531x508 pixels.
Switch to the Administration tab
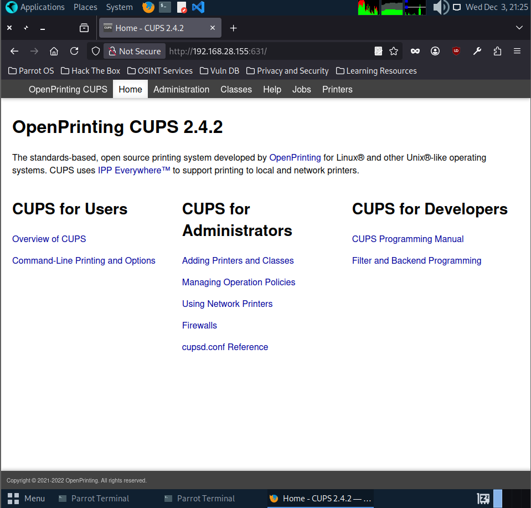[x=181, y=89]
